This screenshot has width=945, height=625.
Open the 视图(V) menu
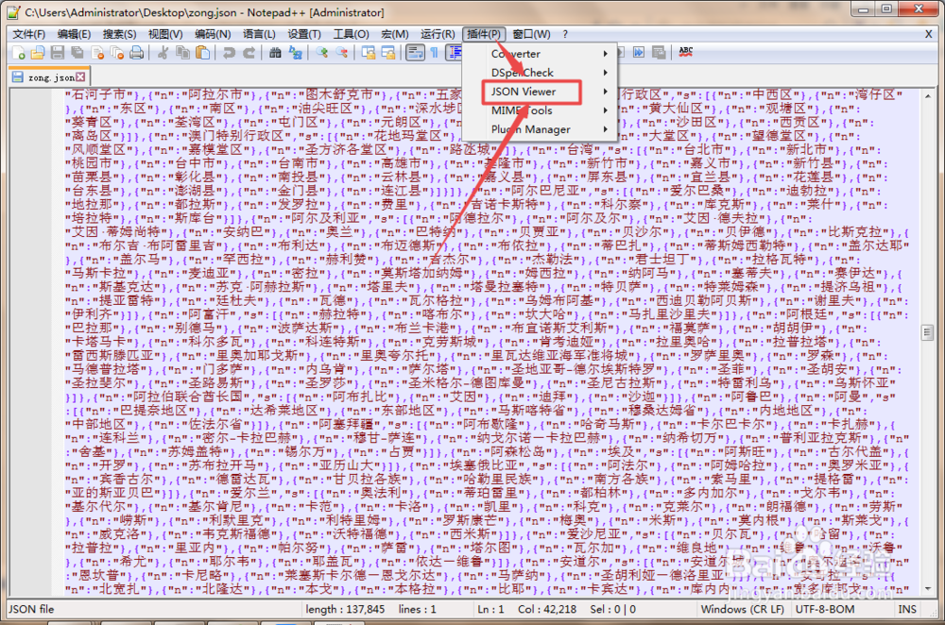tap(165, 34)
